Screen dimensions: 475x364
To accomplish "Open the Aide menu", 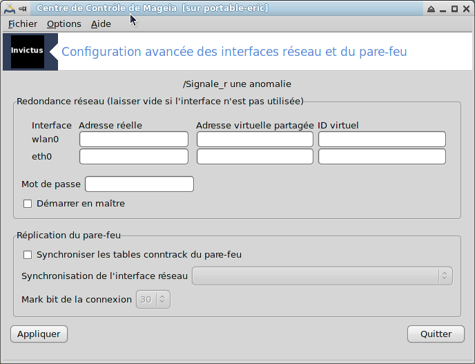I will 101,24.
